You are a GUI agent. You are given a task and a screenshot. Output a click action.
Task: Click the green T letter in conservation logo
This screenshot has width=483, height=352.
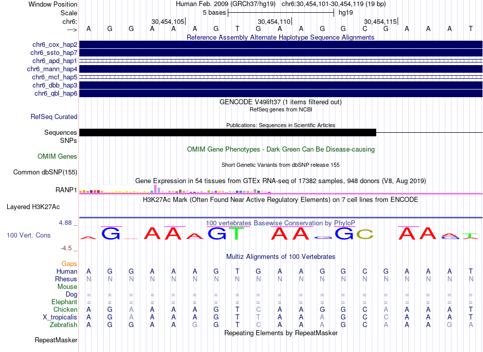(x=236, y=233)
